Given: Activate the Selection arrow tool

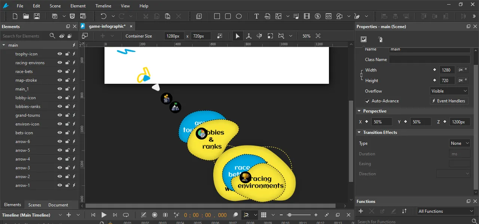Looking at the screenshot, I should tap(238, 36).
